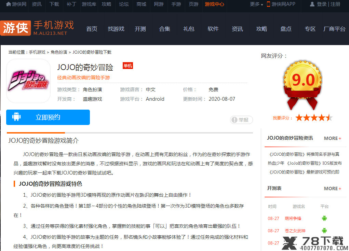Screen dimensions: 349x251
Task: Click 手机游戏 in the breadcrumb
Action: coord(37,52)
